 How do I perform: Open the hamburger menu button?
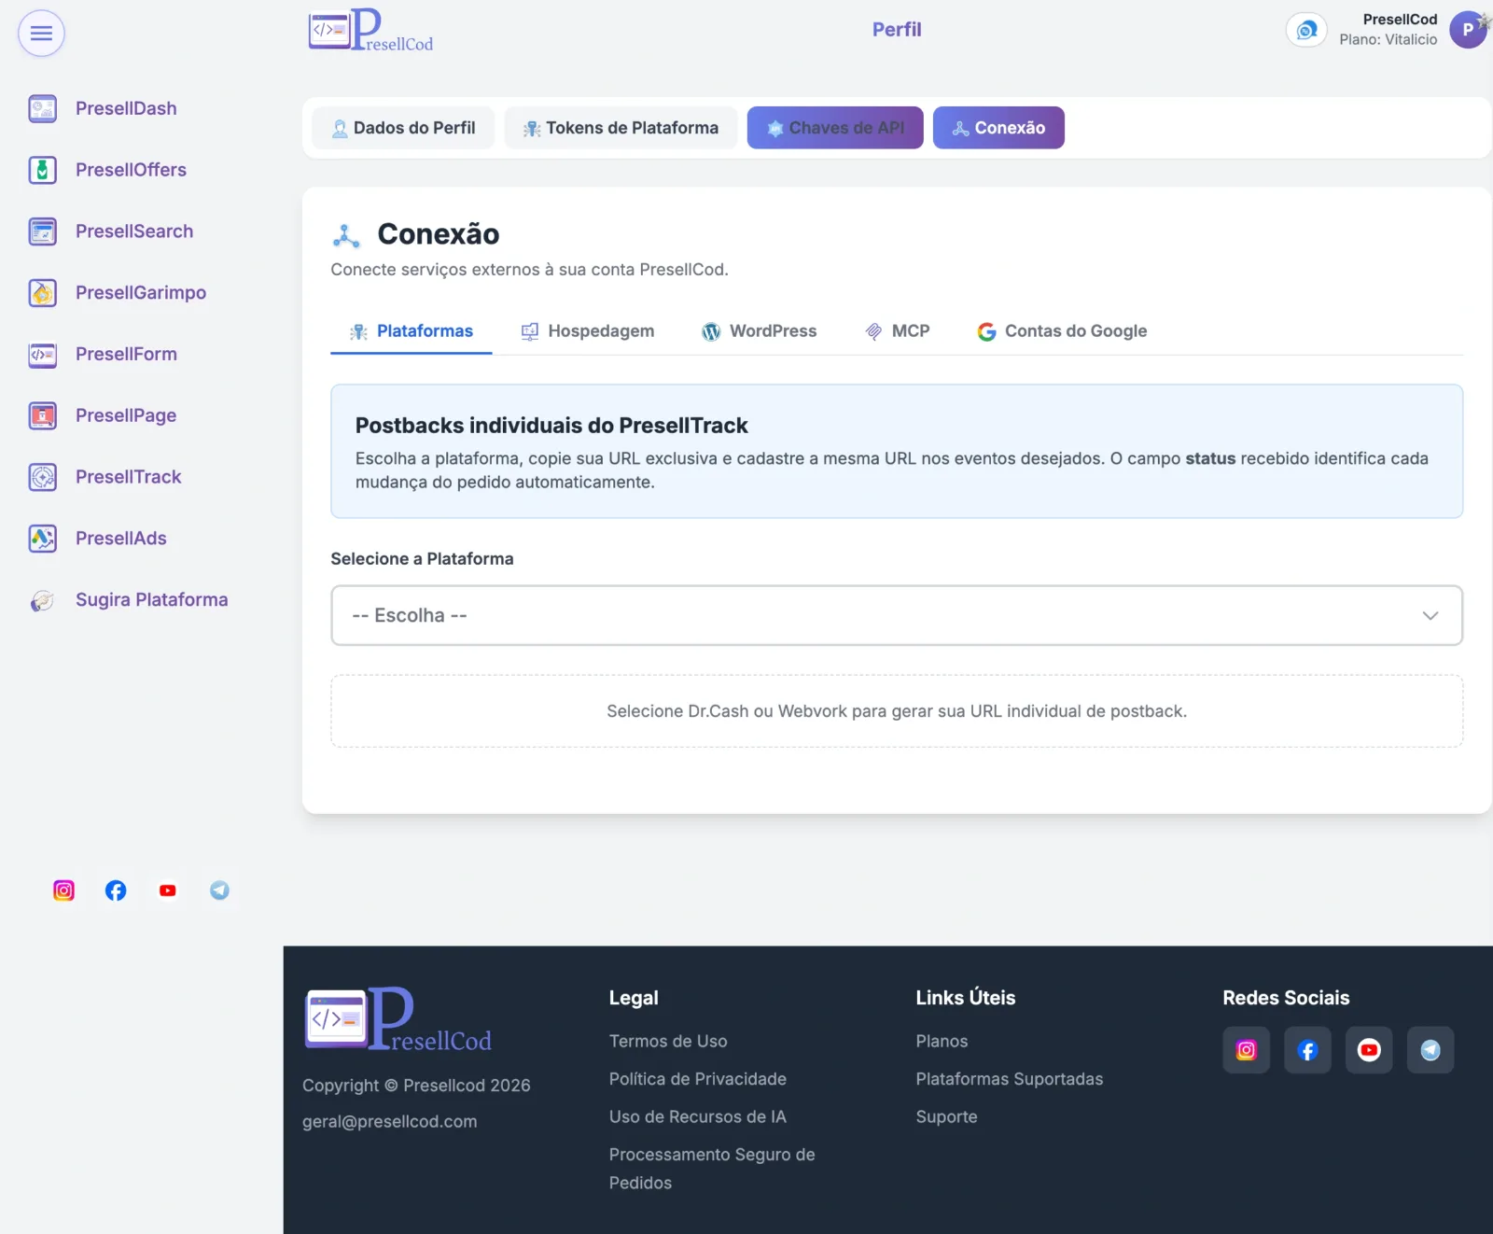41,34
